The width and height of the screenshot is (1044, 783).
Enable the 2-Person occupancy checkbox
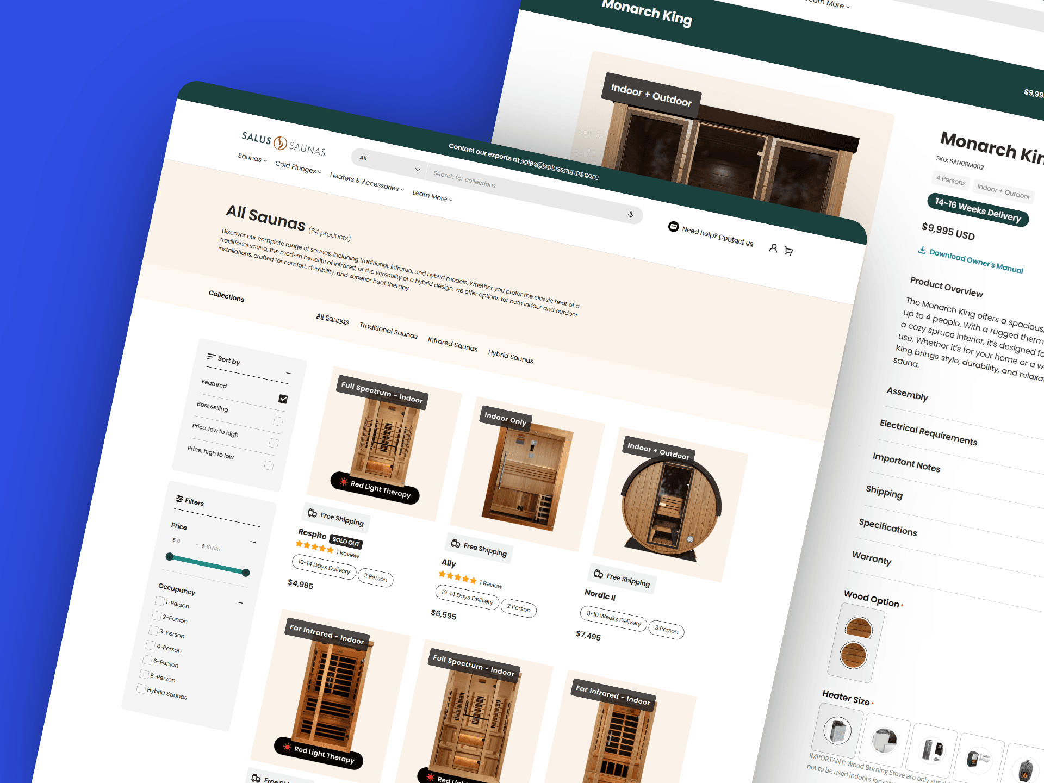coord(157,616)
